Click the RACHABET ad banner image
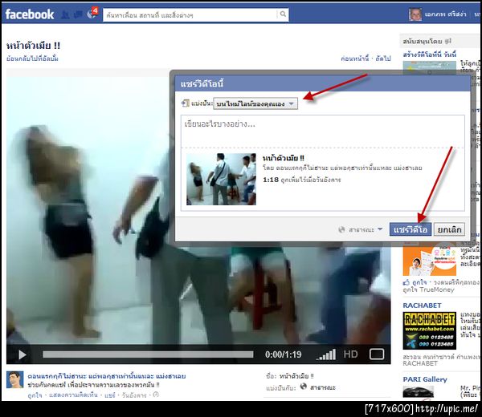Image resolution: width=482 pixels, height=417 pixels. [430, 330]
